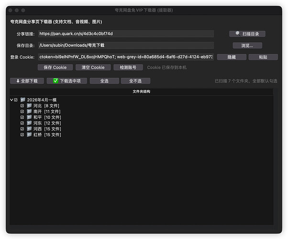Click the Cookie 已保存到本机 status text

[167, 68]
